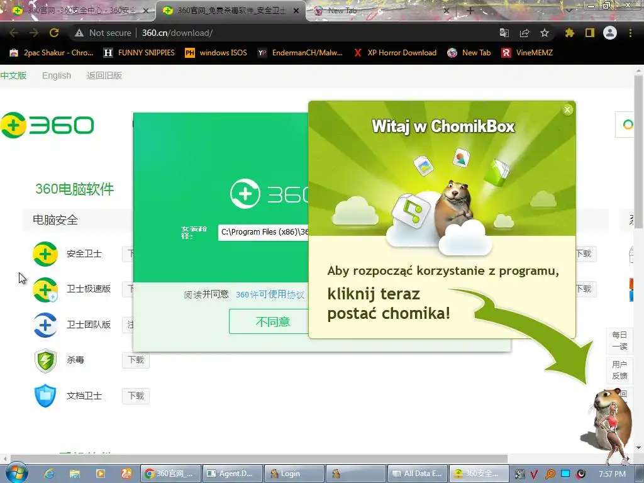Switch to the Agent.D... taskbar window
Viewport: 644px width, 483px height.
pos(232,474)
